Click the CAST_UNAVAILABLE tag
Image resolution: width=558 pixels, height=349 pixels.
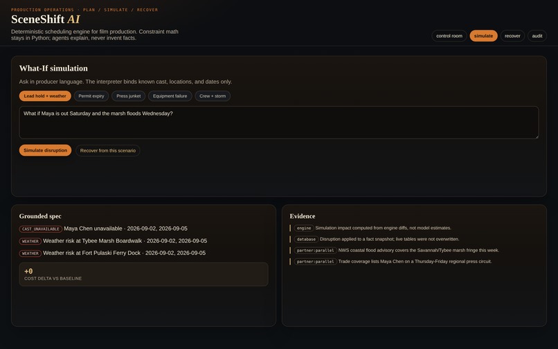pos(41,229)
